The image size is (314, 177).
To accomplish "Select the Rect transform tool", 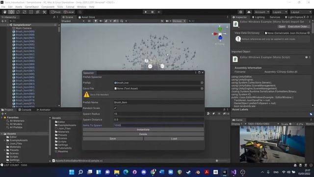I will pyautogui.click(x=31, y=12).
